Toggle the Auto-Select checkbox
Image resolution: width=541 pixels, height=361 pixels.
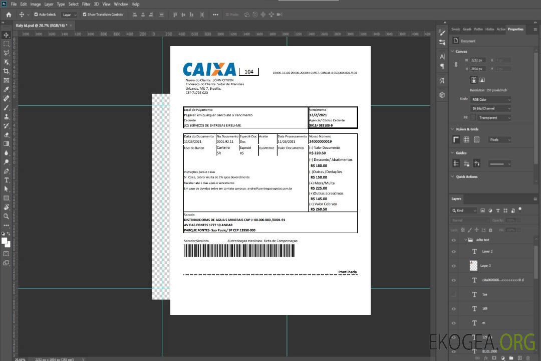point(36,15)
